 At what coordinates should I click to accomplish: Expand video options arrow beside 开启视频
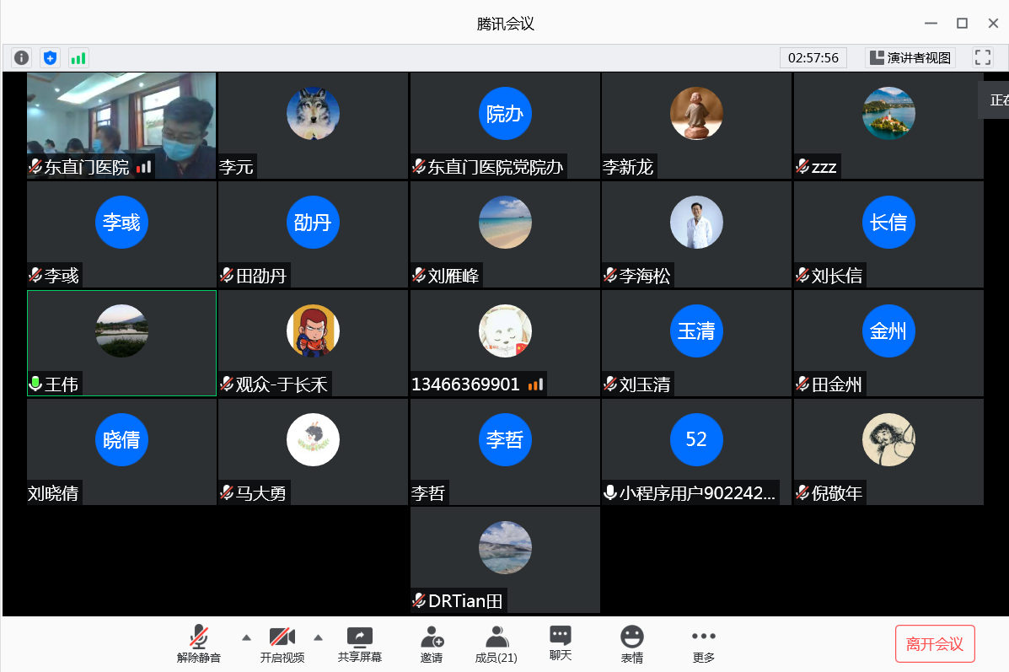pos(319,637)
